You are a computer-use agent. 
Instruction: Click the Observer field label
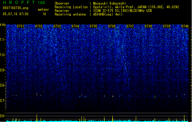(62, 3)
